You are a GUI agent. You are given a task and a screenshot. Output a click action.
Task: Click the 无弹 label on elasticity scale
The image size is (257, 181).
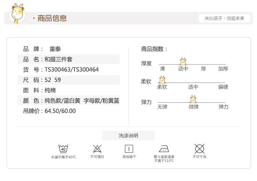click(162, 107)
